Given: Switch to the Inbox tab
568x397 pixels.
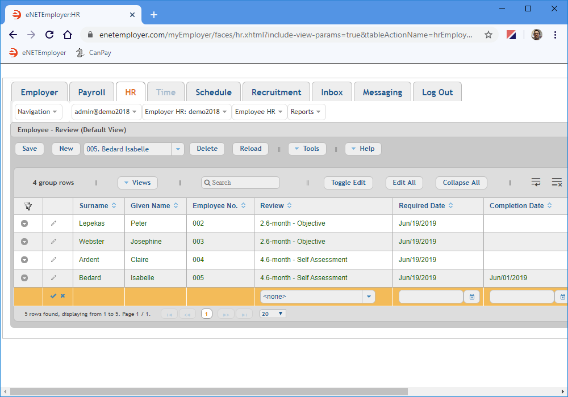Looking at the screenshot, I should pos(332,92).
